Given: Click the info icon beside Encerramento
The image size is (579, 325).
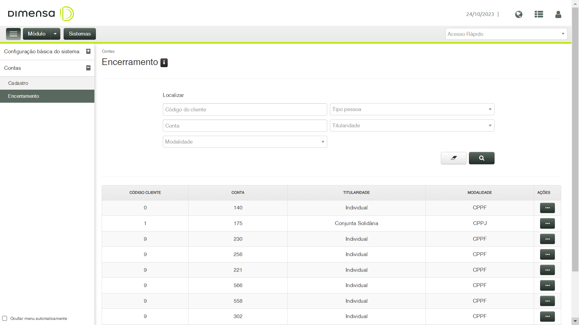Looking at the screenshot, I should (164, 63).
